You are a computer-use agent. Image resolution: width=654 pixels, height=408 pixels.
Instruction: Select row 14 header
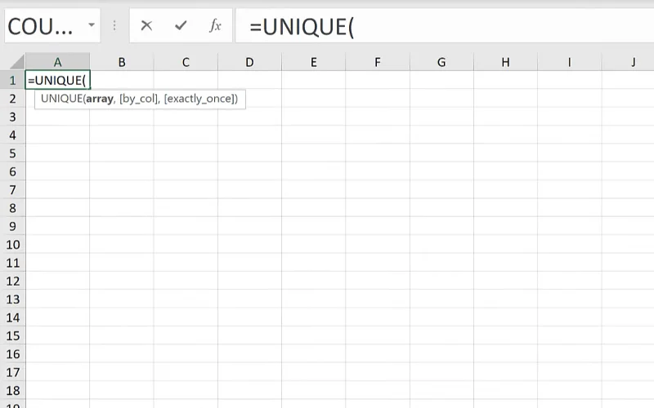(x=12, y=317)
